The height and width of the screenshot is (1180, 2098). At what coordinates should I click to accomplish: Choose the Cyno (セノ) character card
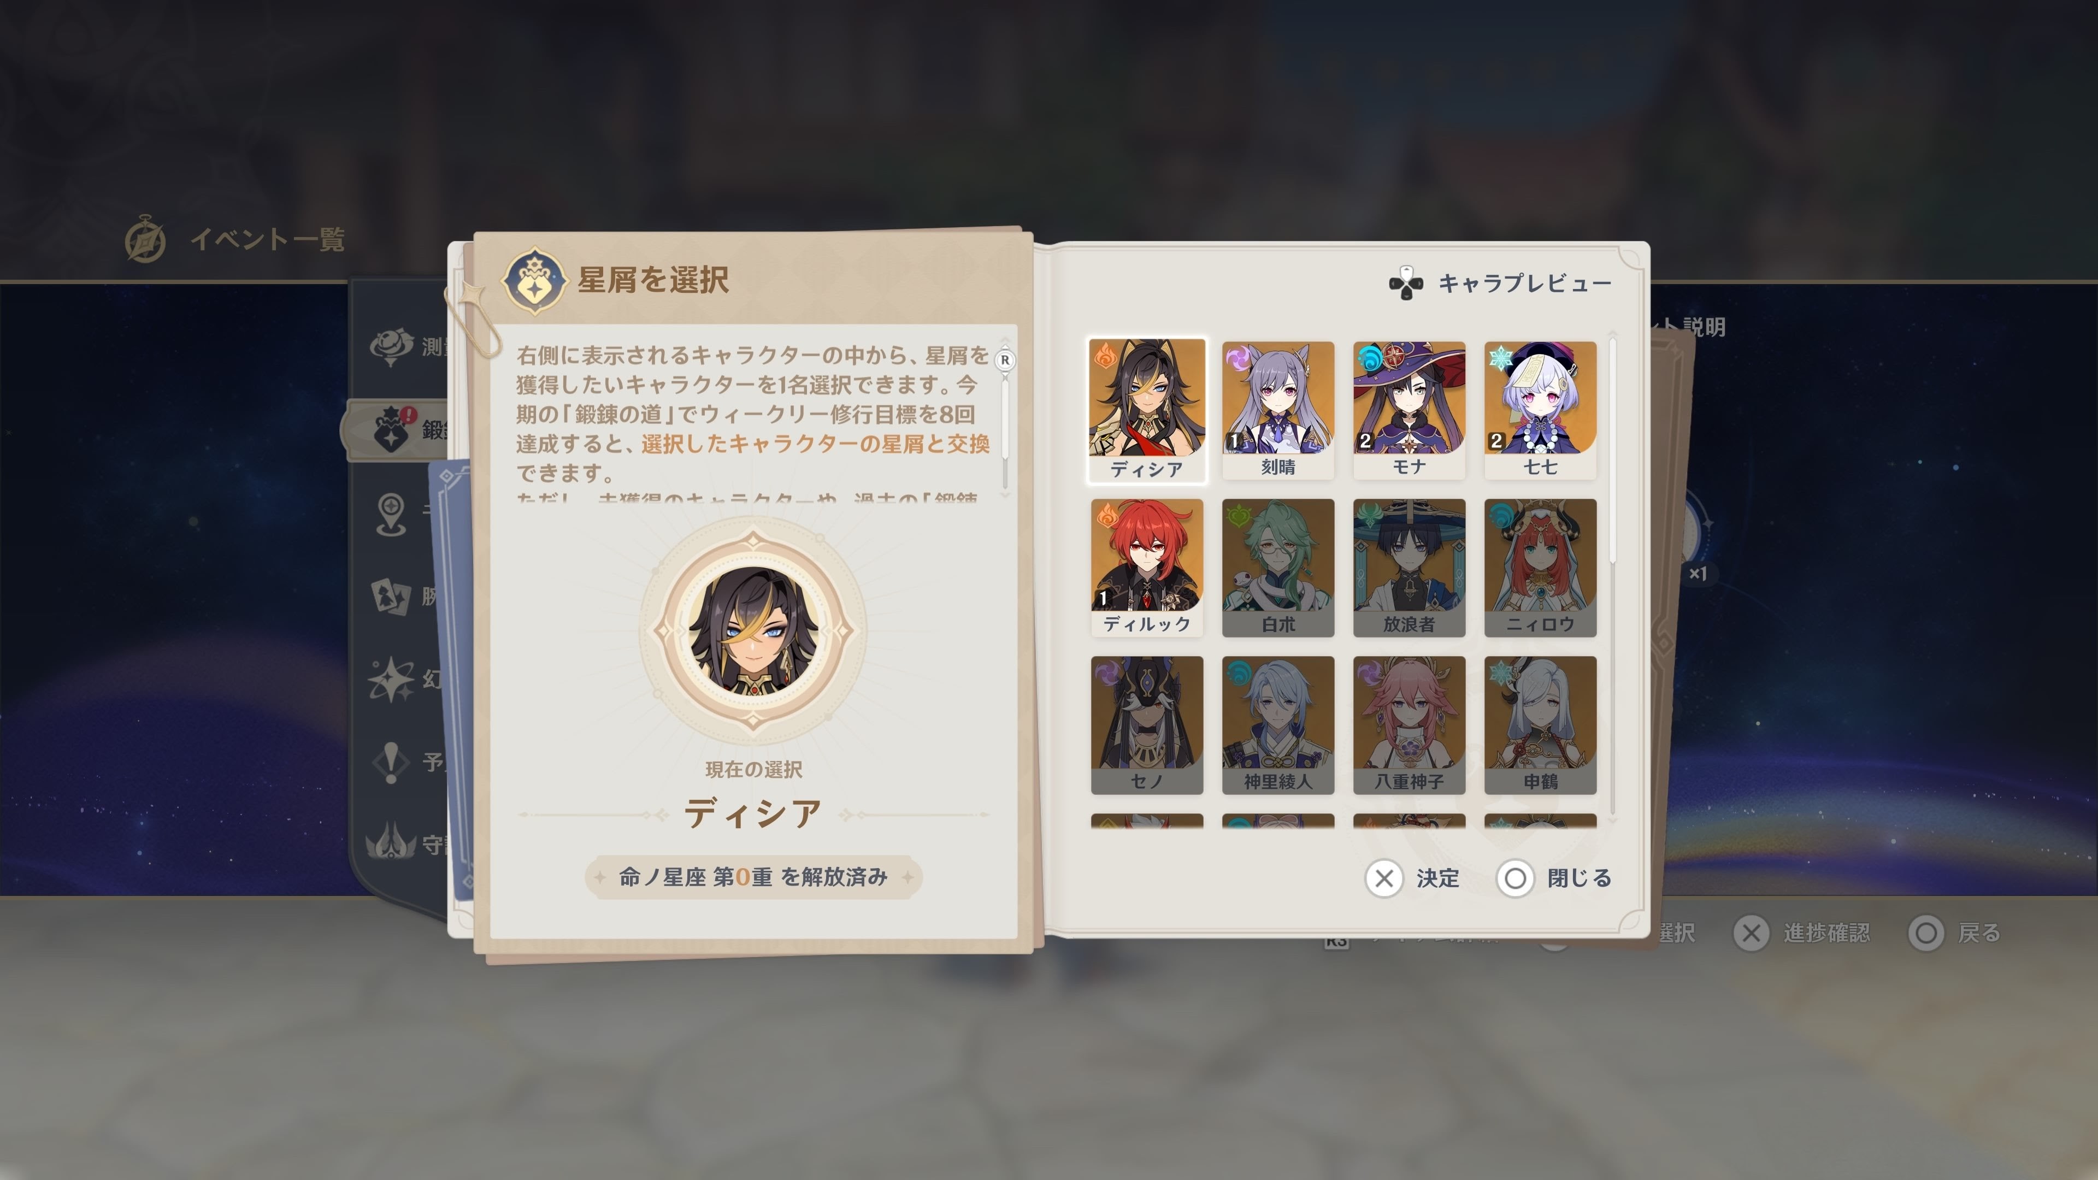1147,725
